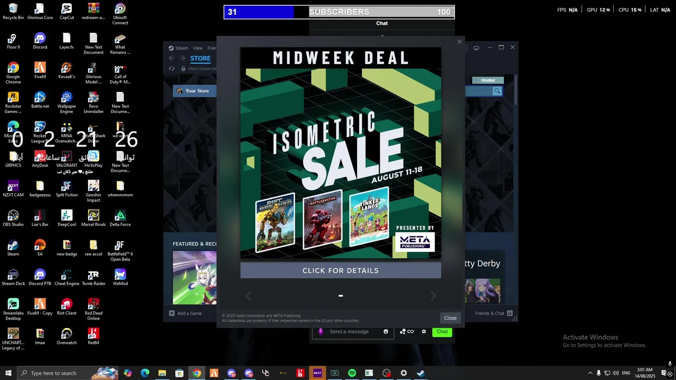Launch Overwatch desktop icon
Viewport: 676px width, 380px height.
click(x=67, y=337)
